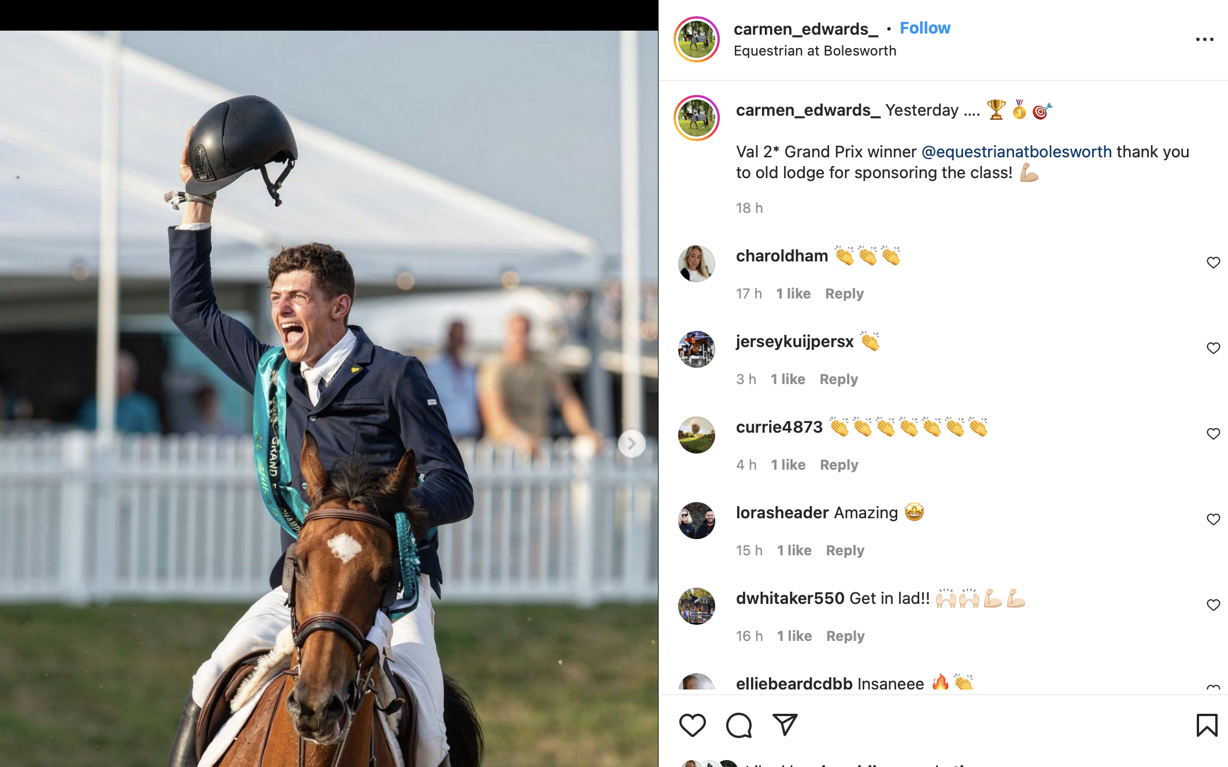Like jerseykuijpersx's comment
This screenshot has width=1228, height=767.
[x=1213, y=348]
